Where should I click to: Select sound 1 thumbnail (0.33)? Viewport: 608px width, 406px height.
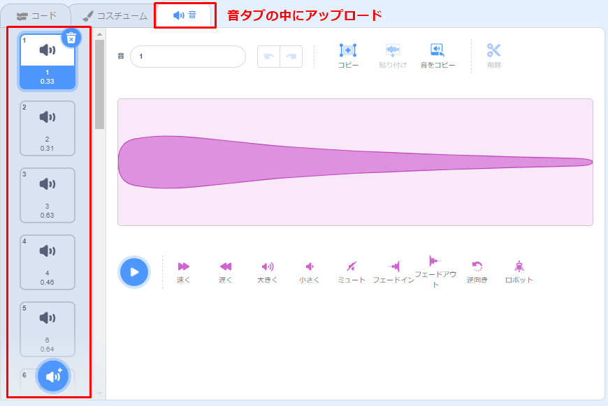point(48,61)
